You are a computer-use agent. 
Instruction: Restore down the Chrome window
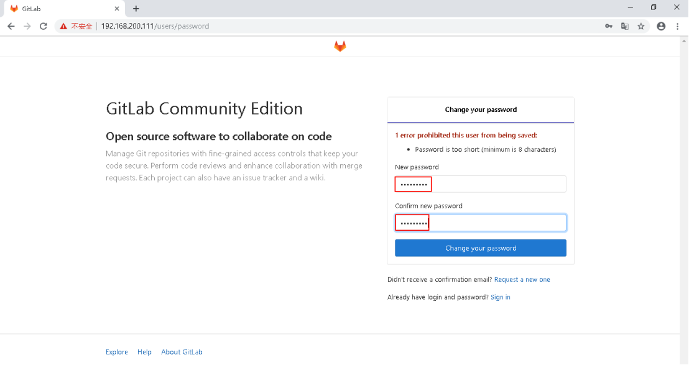pyautogui.click(x=654, y=7)
